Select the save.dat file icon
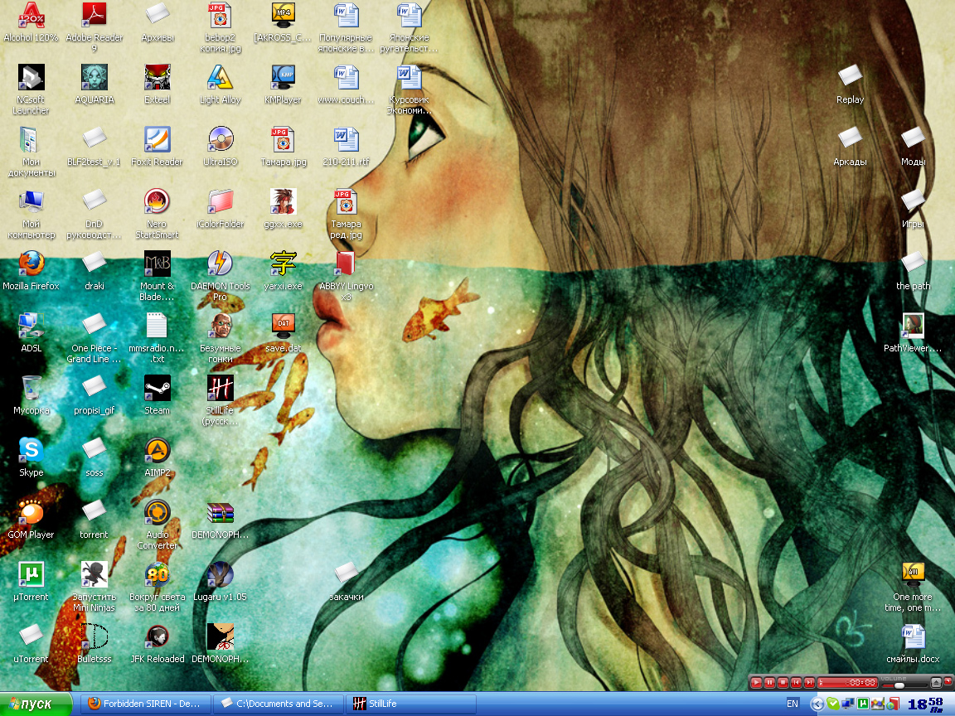955x716 pixels. (x=284, y=333)
